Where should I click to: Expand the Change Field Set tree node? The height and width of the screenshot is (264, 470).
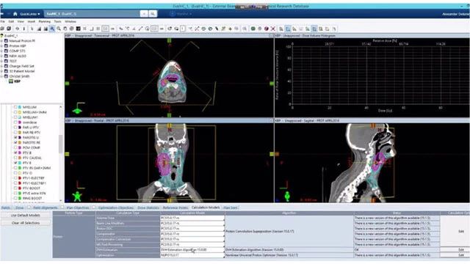[x=1, y=66]
